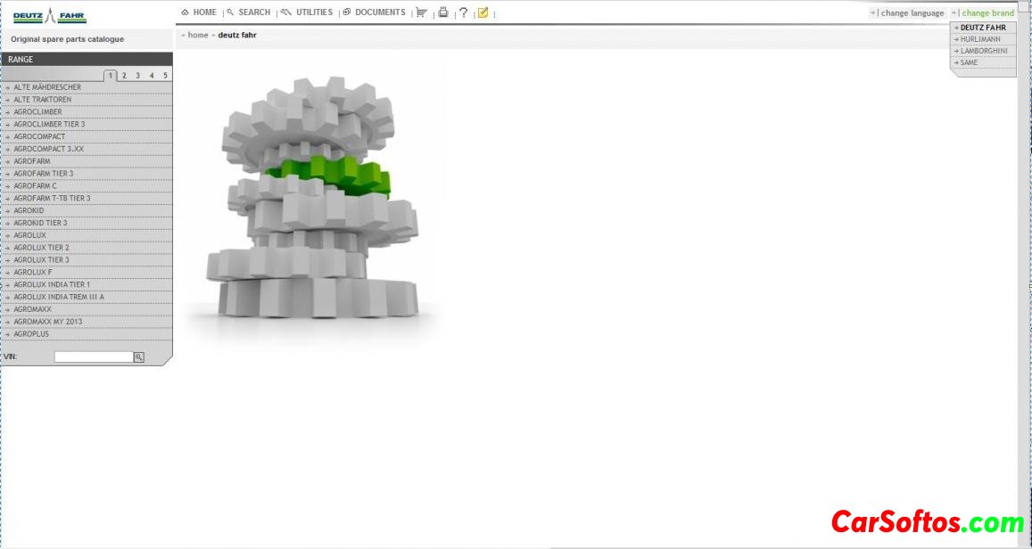
Task: Open the change language dropdown
Action: (912, 13)
